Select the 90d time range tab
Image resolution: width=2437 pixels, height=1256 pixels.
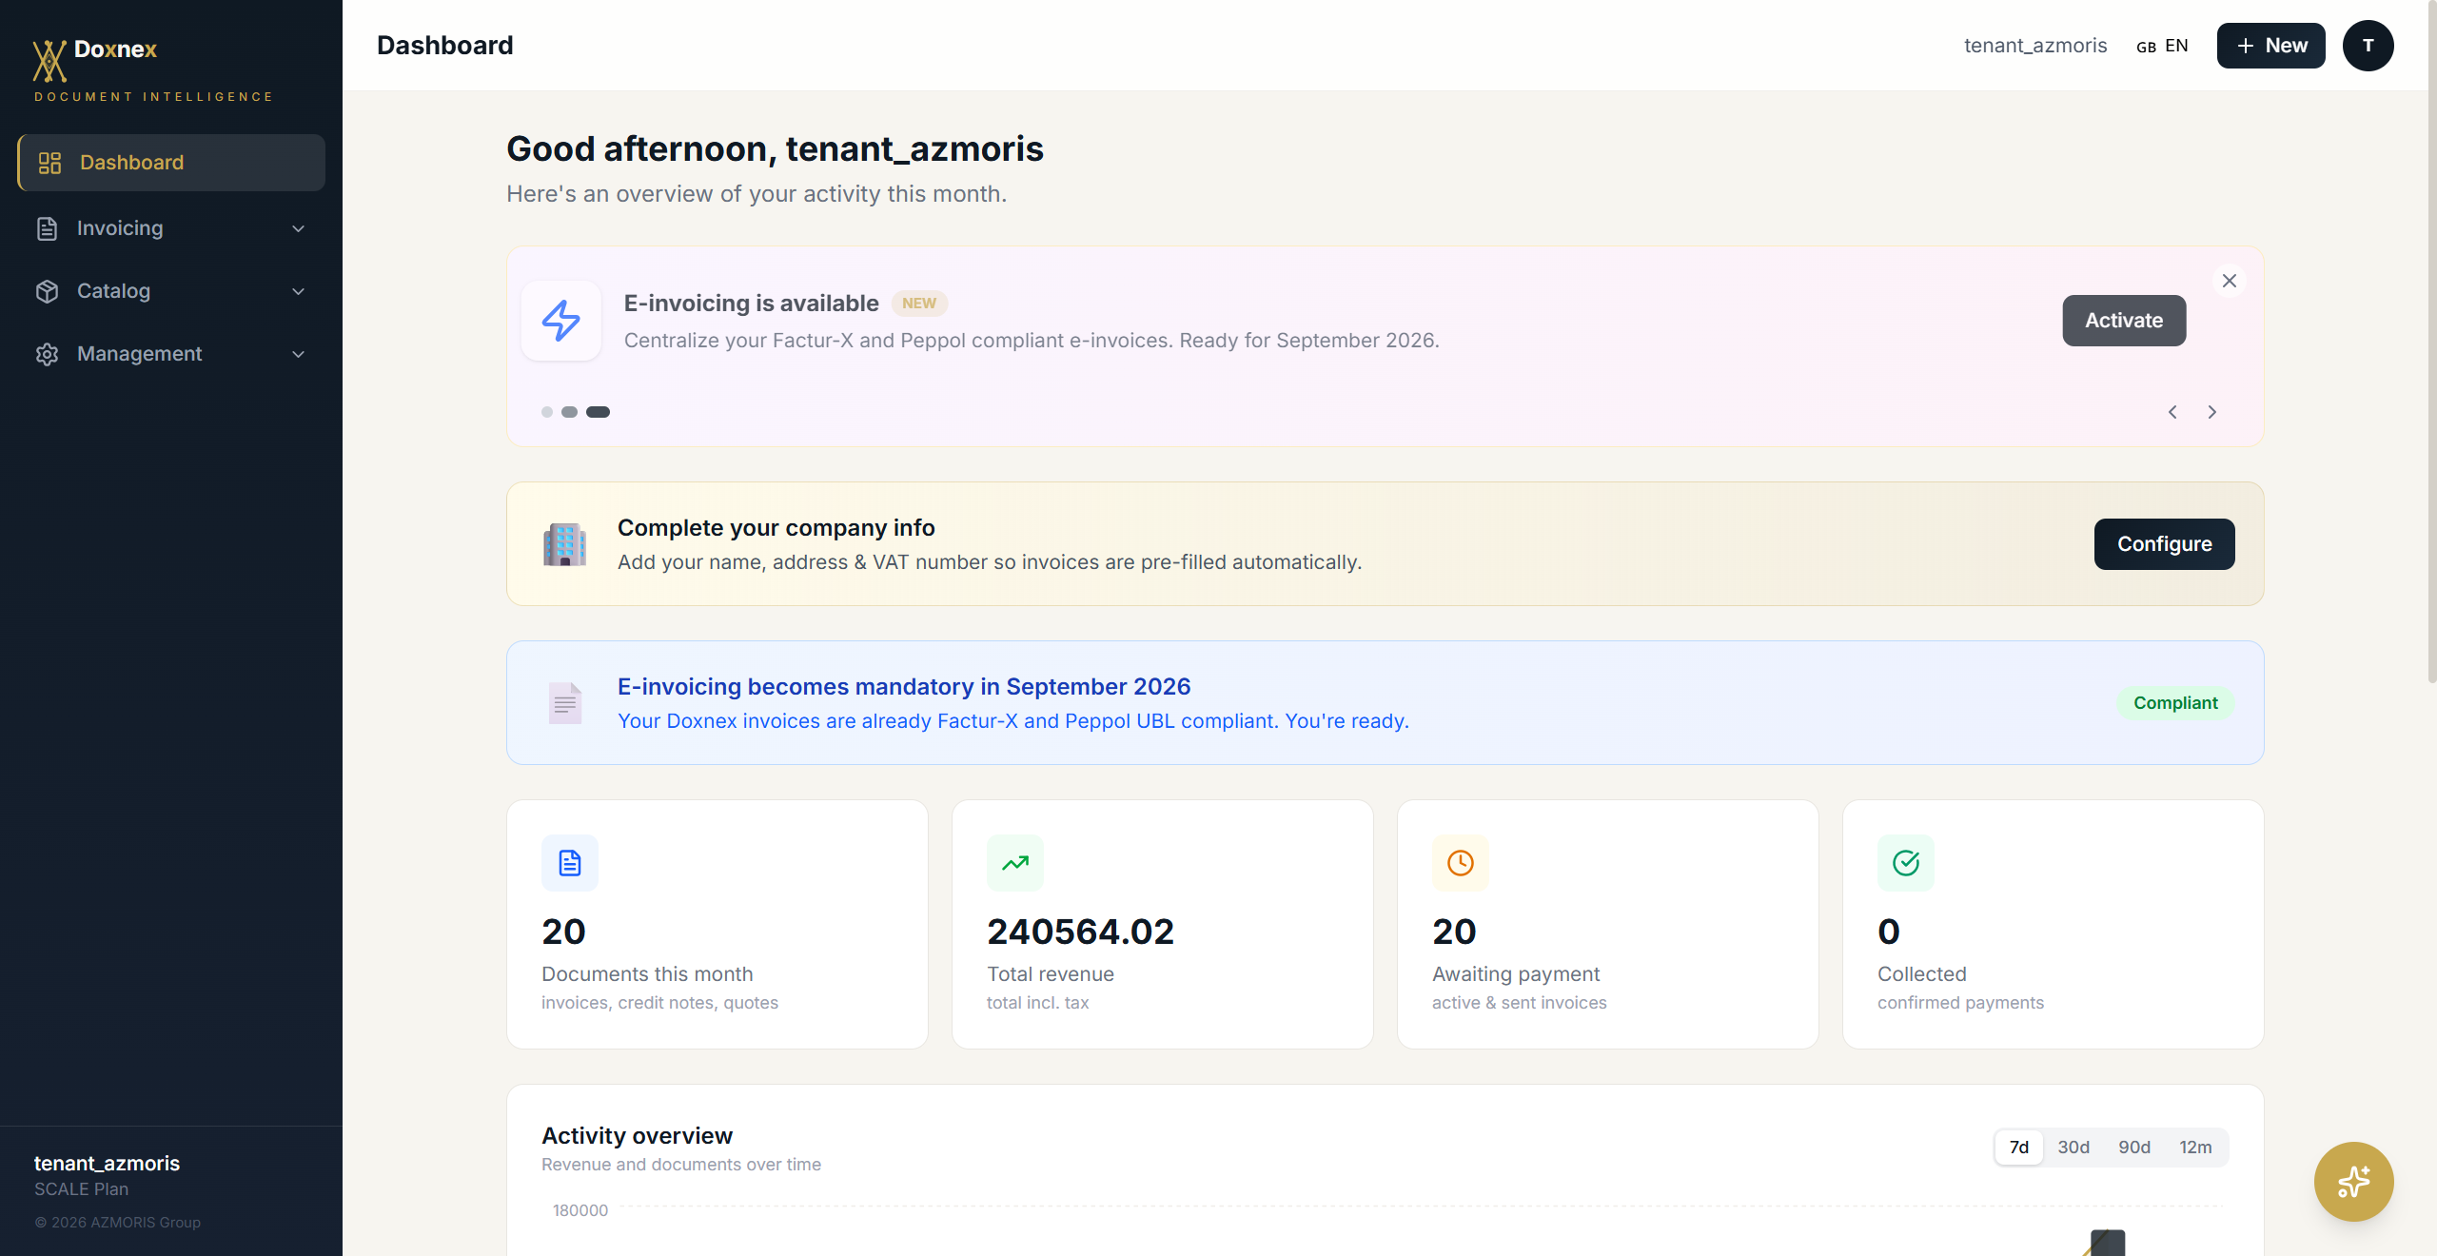[x=2134, y=1148]
